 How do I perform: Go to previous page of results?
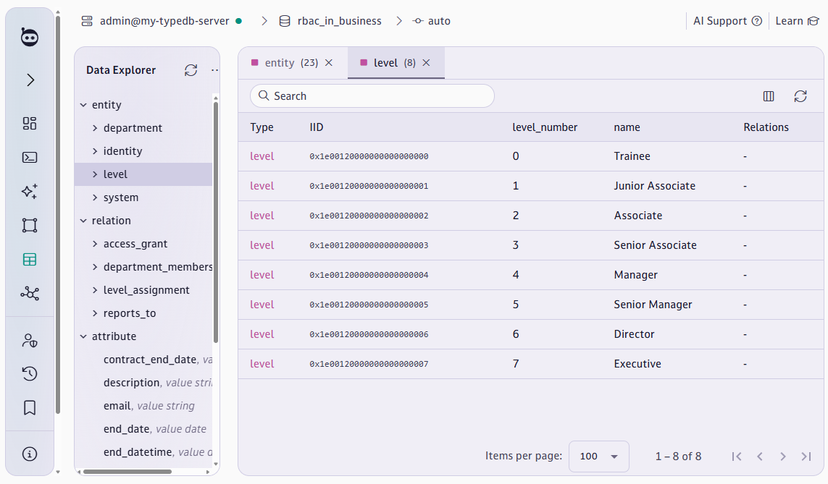pyautogui.click(x=760, y=457)
